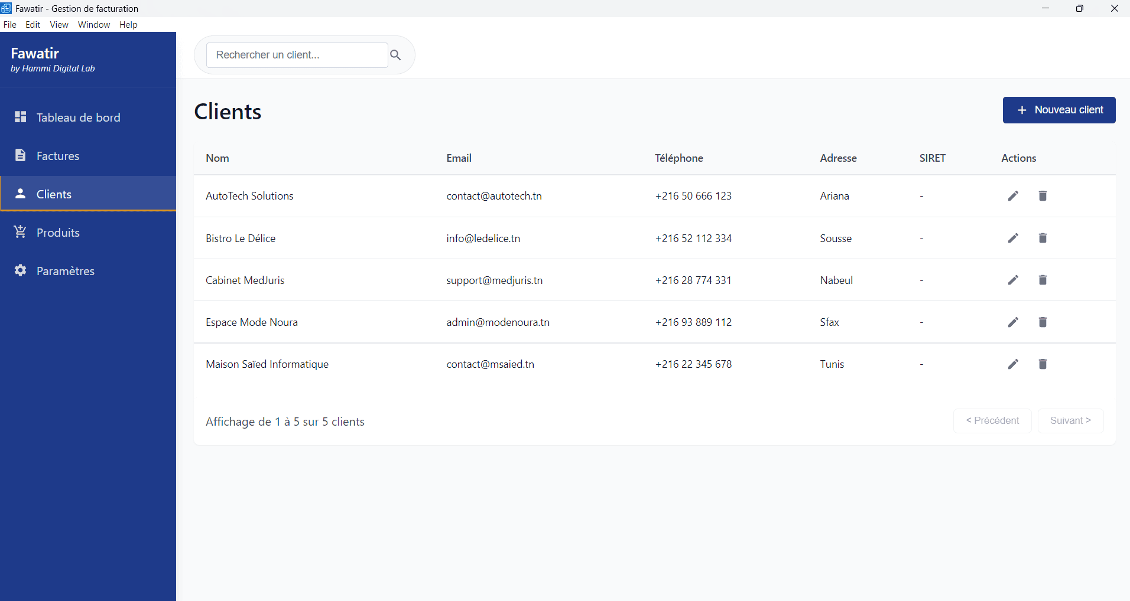This screenshot has height=601, width=1130.
Task: Click the Paramètres gear icon
Action: coord(21,270)
